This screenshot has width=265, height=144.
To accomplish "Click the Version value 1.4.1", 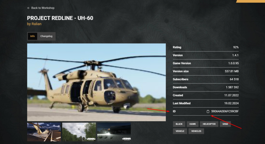I will [235, 55].
